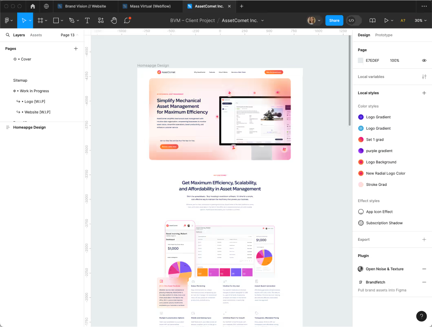Remove the Brandfetch plugin with minus

point(424,282)
